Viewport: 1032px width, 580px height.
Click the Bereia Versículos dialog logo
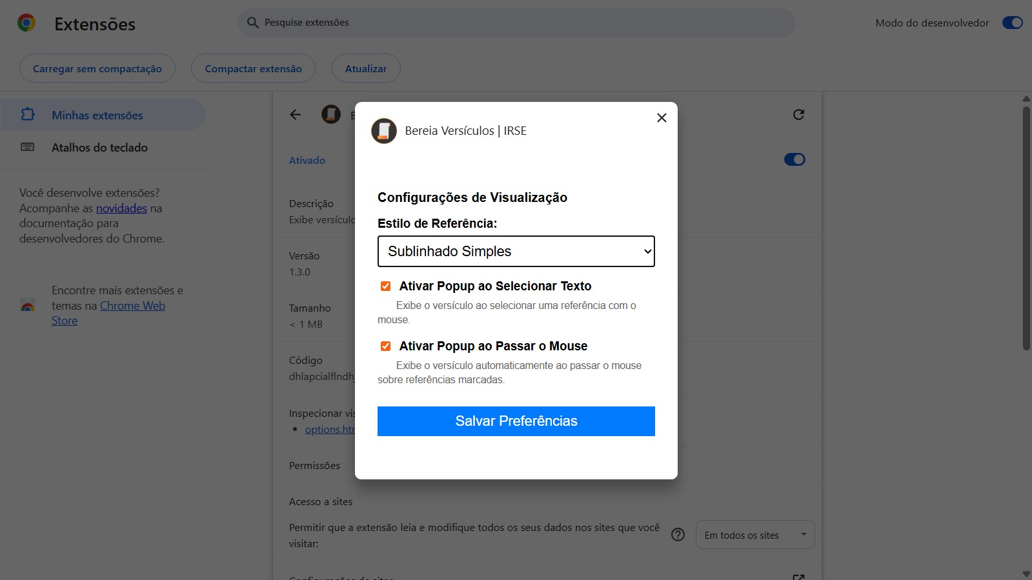pyautogui.click(x=384, y=131)
